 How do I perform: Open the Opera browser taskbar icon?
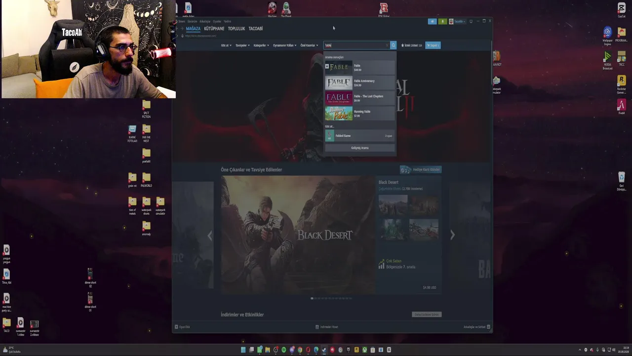[x=308, y=350]
